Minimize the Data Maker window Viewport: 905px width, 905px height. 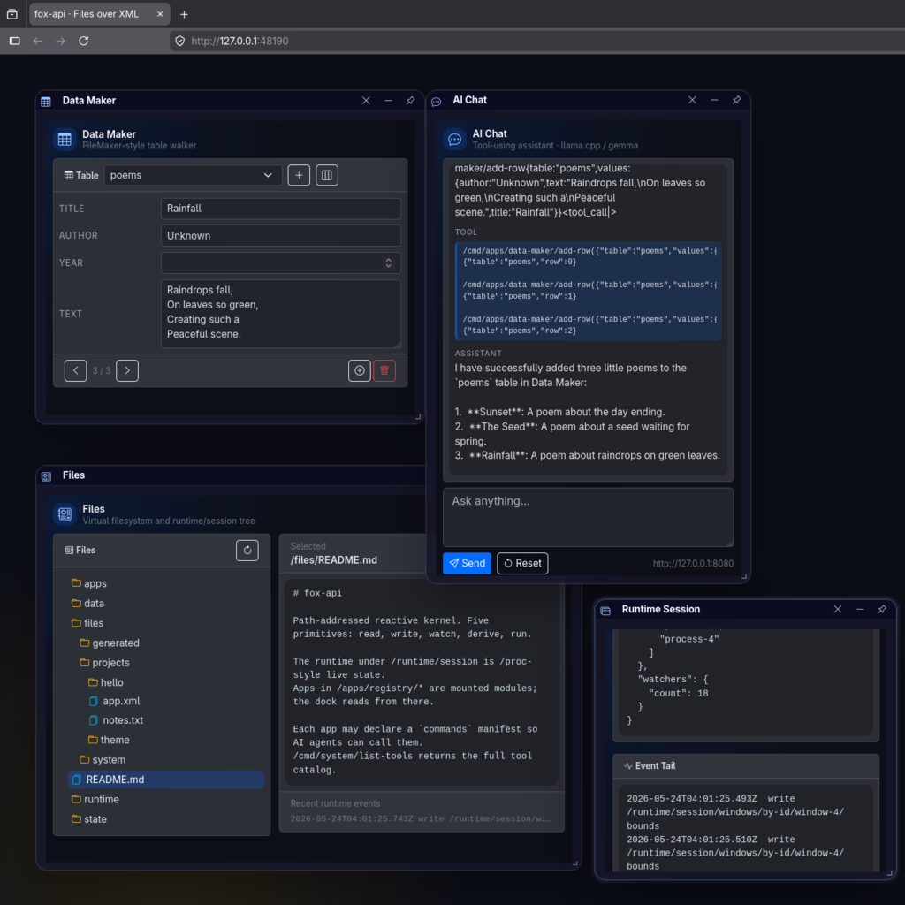click(x=388, y=101)
